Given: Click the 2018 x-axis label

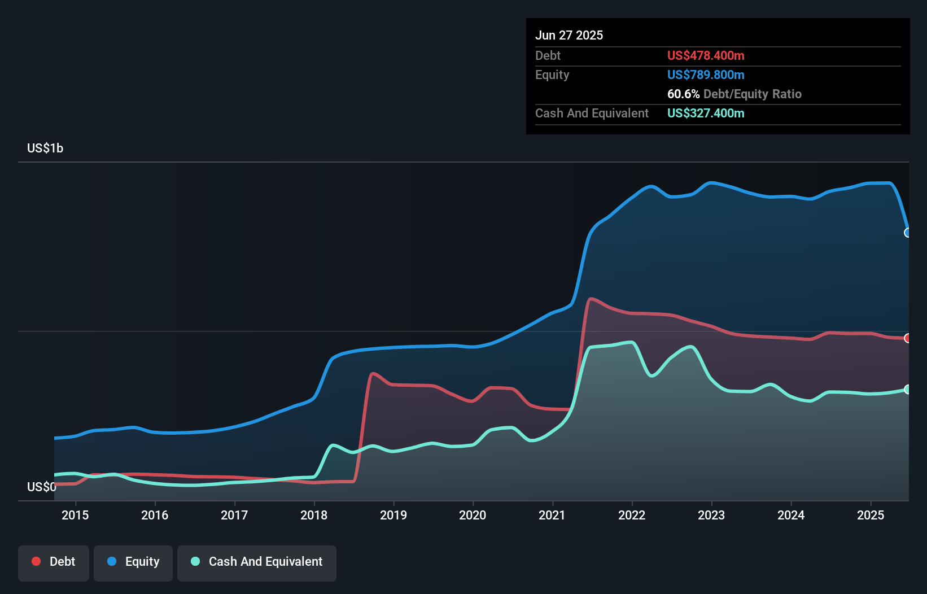Looking at the screenshot, I should pos(314,515).
